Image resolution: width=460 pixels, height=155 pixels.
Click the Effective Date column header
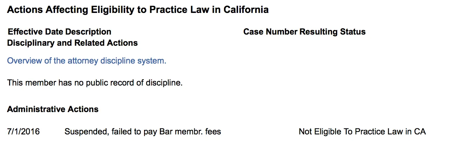(x=36, y=32)
